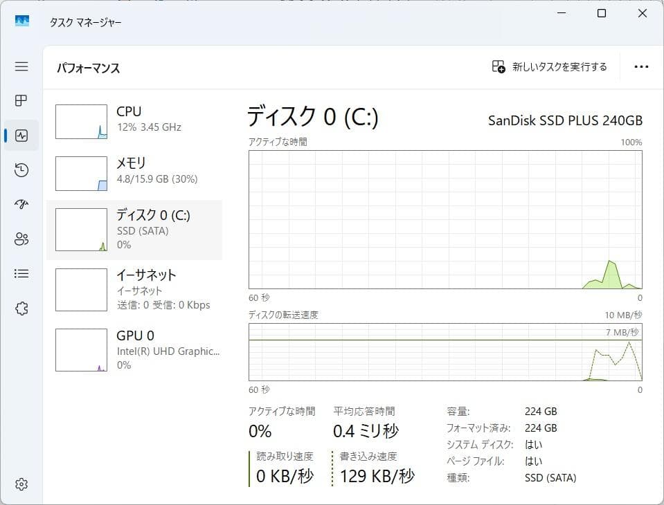Open the Users page from the sidebar

pyautogui.click(x=21, y=239)
